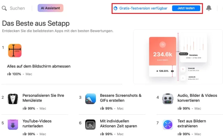The height and width of the screenshot is (140, 223).
Task: Select Bessere Screenshots & GIFs erstellen
Action: tap(121, 98)
